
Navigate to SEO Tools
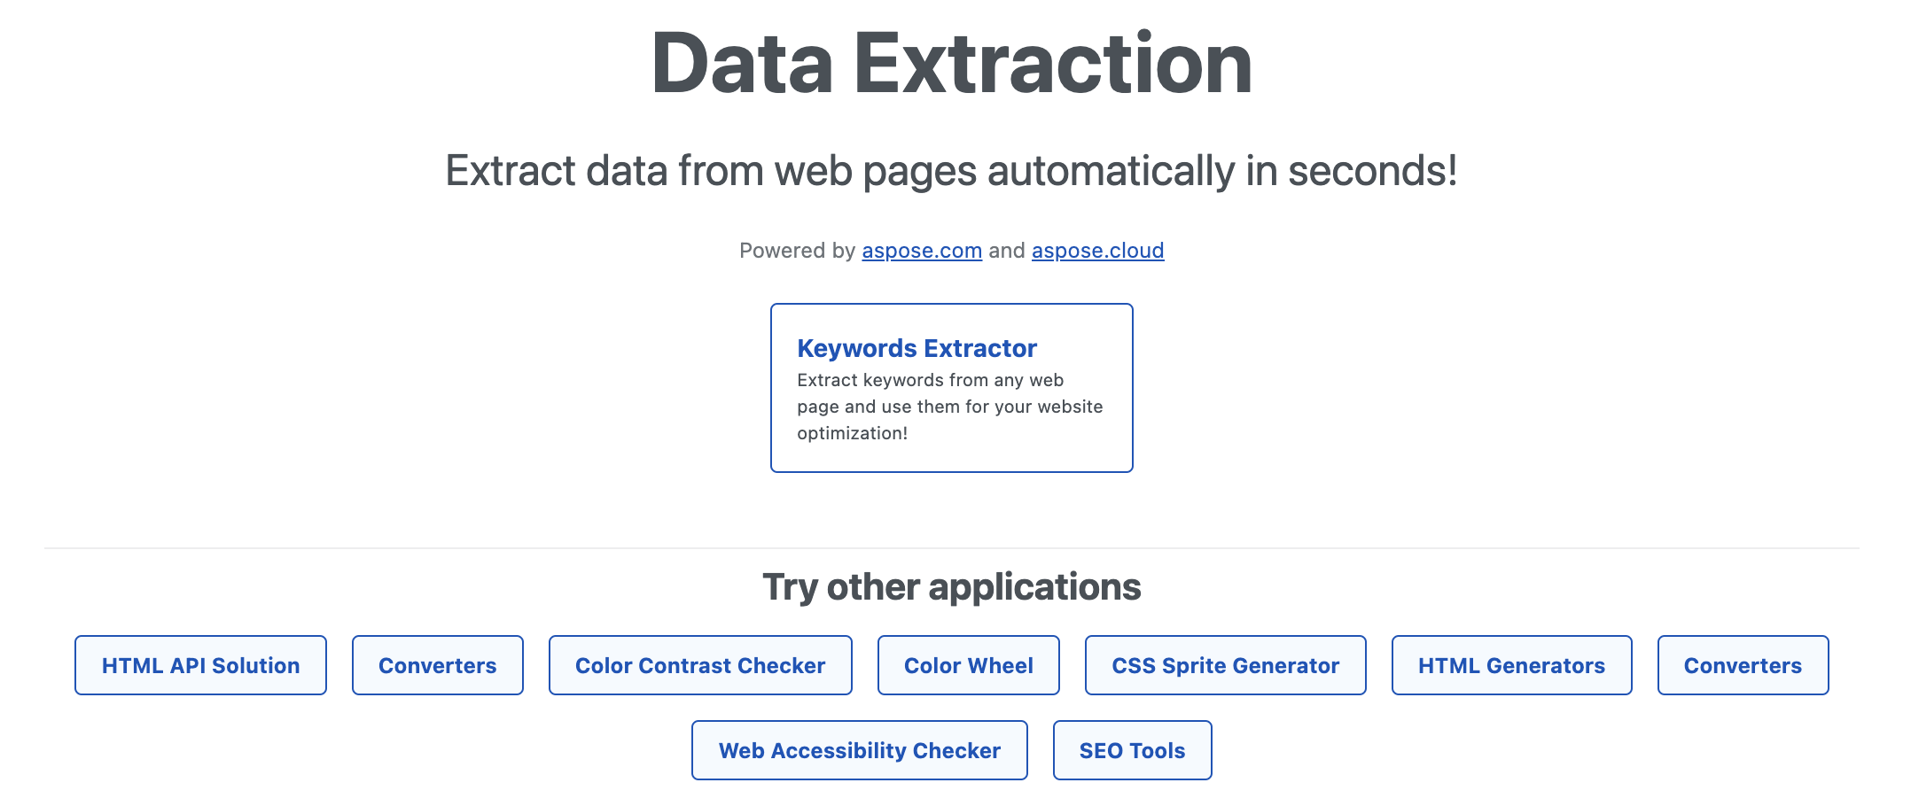click(x=1132, y=750)
